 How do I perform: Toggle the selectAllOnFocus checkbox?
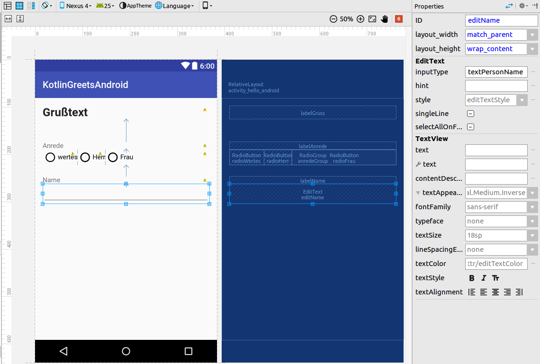pyautogui.click(x=470, y=127)
